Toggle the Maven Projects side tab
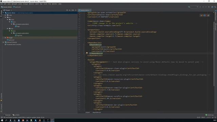217x122 pixels. tap(216, 16)
